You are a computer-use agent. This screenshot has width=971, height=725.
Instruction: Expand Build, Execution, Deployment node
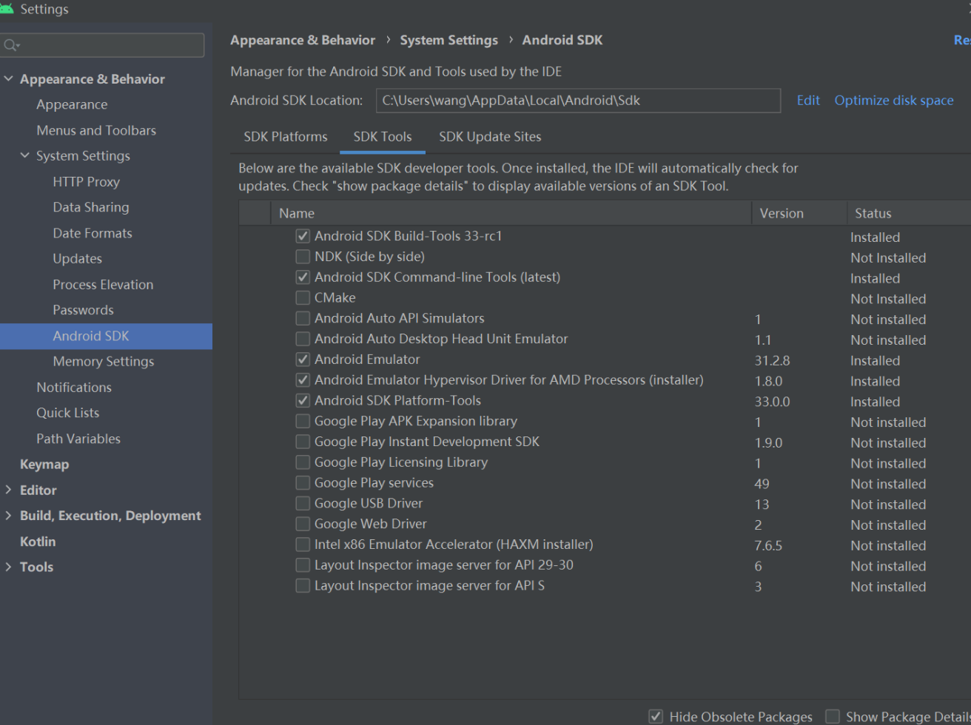point(9,516)
